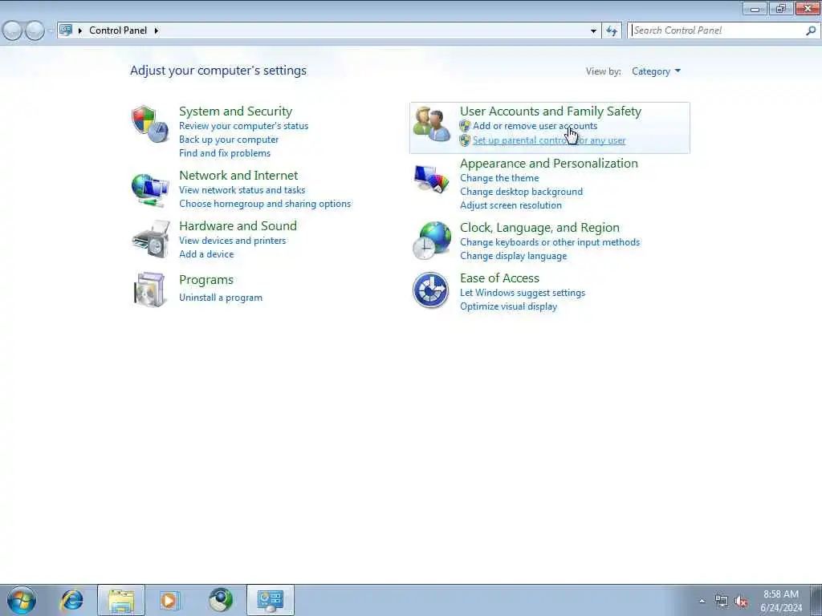Open System and Security heading
Viewport: 822px width, 616px height.
[235, 111]
